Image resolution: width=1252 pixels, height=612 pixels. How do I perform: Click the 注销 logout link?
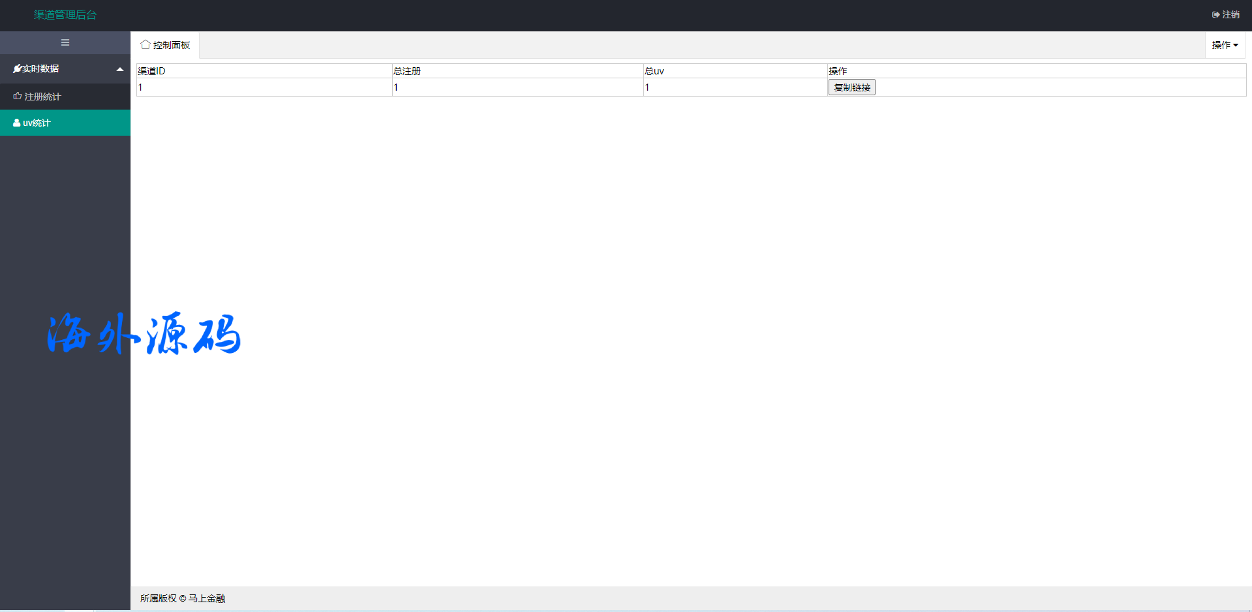coord(1226,14)
